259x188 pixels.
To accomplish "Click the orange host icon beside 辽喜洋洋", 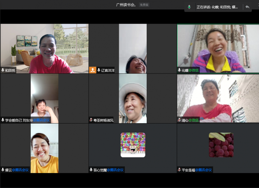I will pyautogui.click(x=93, y=70).
